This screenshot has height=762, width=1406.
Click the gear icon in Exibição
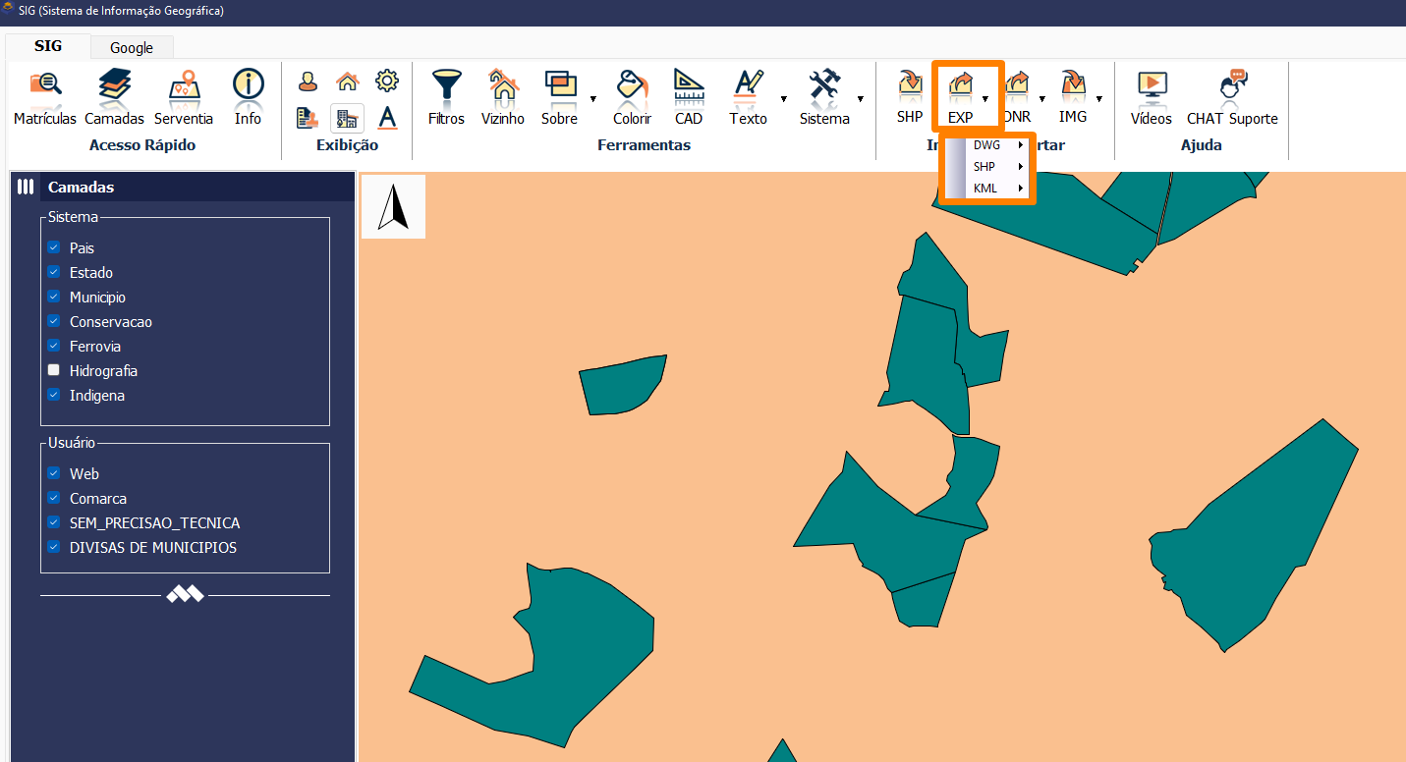click(387, 81)
